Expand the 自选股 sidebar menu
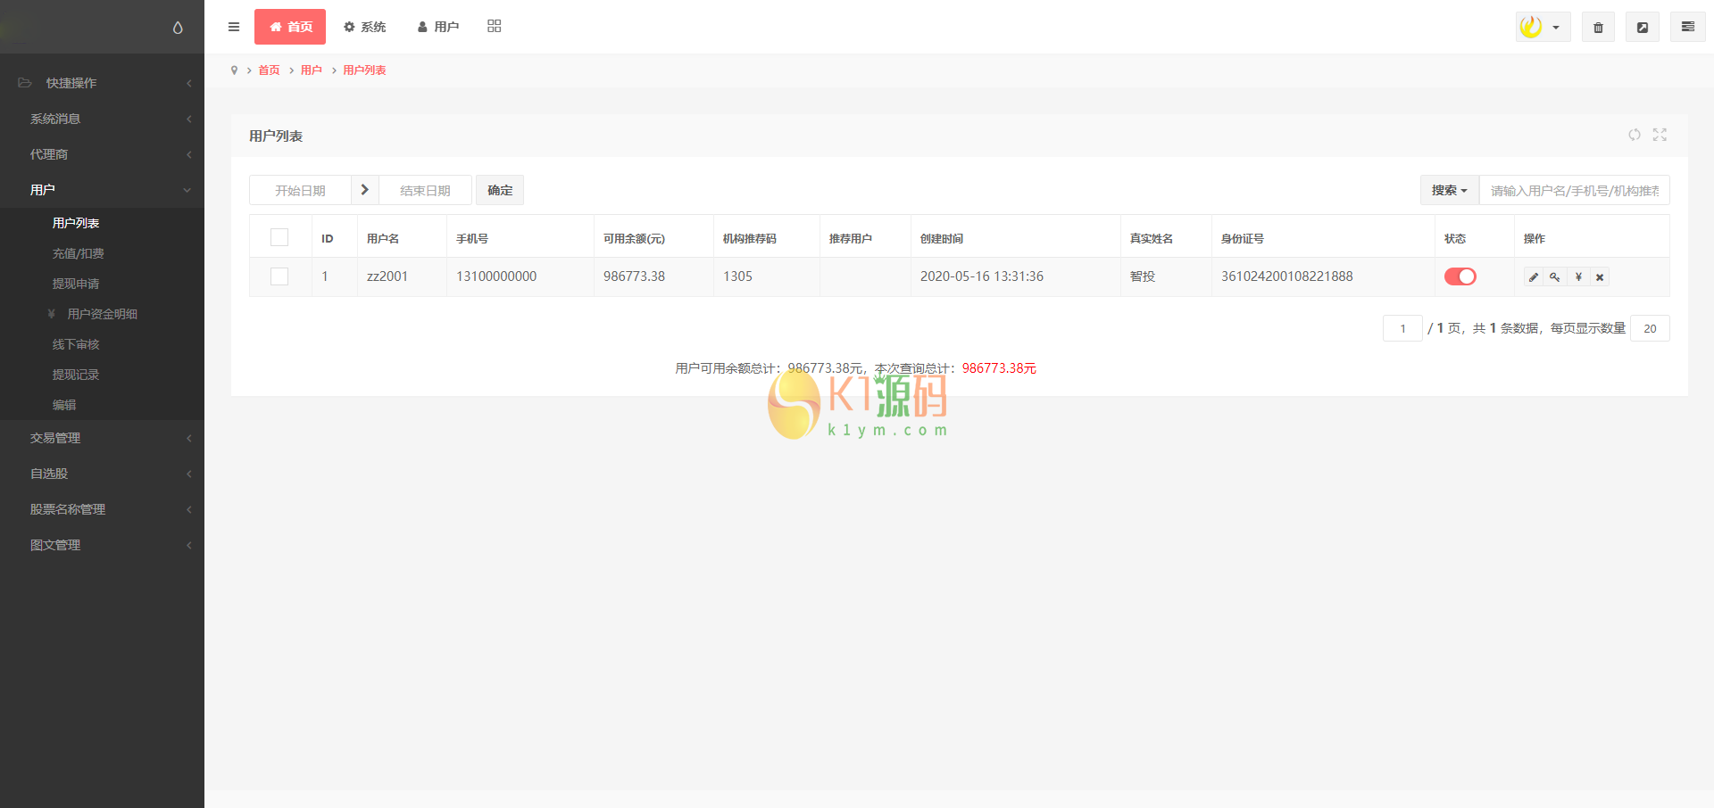This screenshot has height=808, width=1714. [102, 474]
